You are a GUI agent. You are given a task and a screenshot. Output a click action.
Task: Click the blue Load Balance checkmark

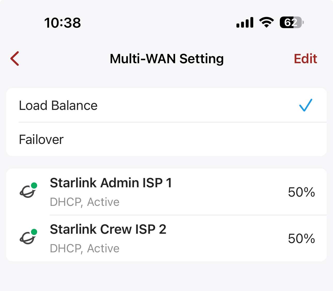[306, 105]
